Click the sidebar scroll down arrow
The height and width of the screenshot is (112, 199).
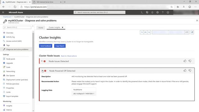coord(33,111)
